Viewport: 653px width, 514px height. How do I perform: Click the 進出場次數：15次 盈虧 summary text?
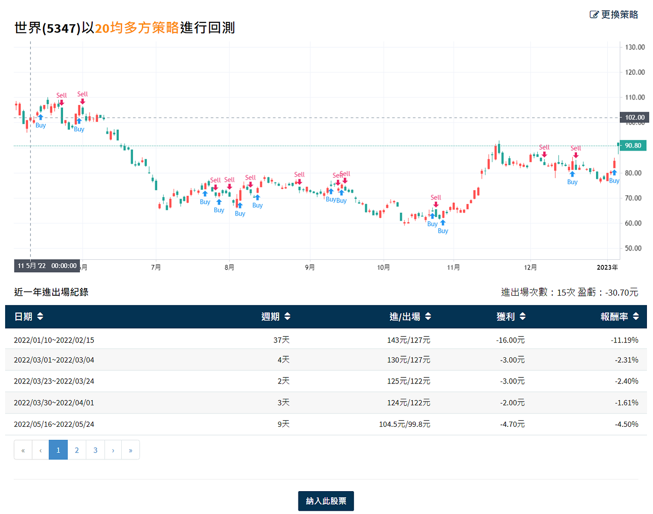[x=570, y=292]
